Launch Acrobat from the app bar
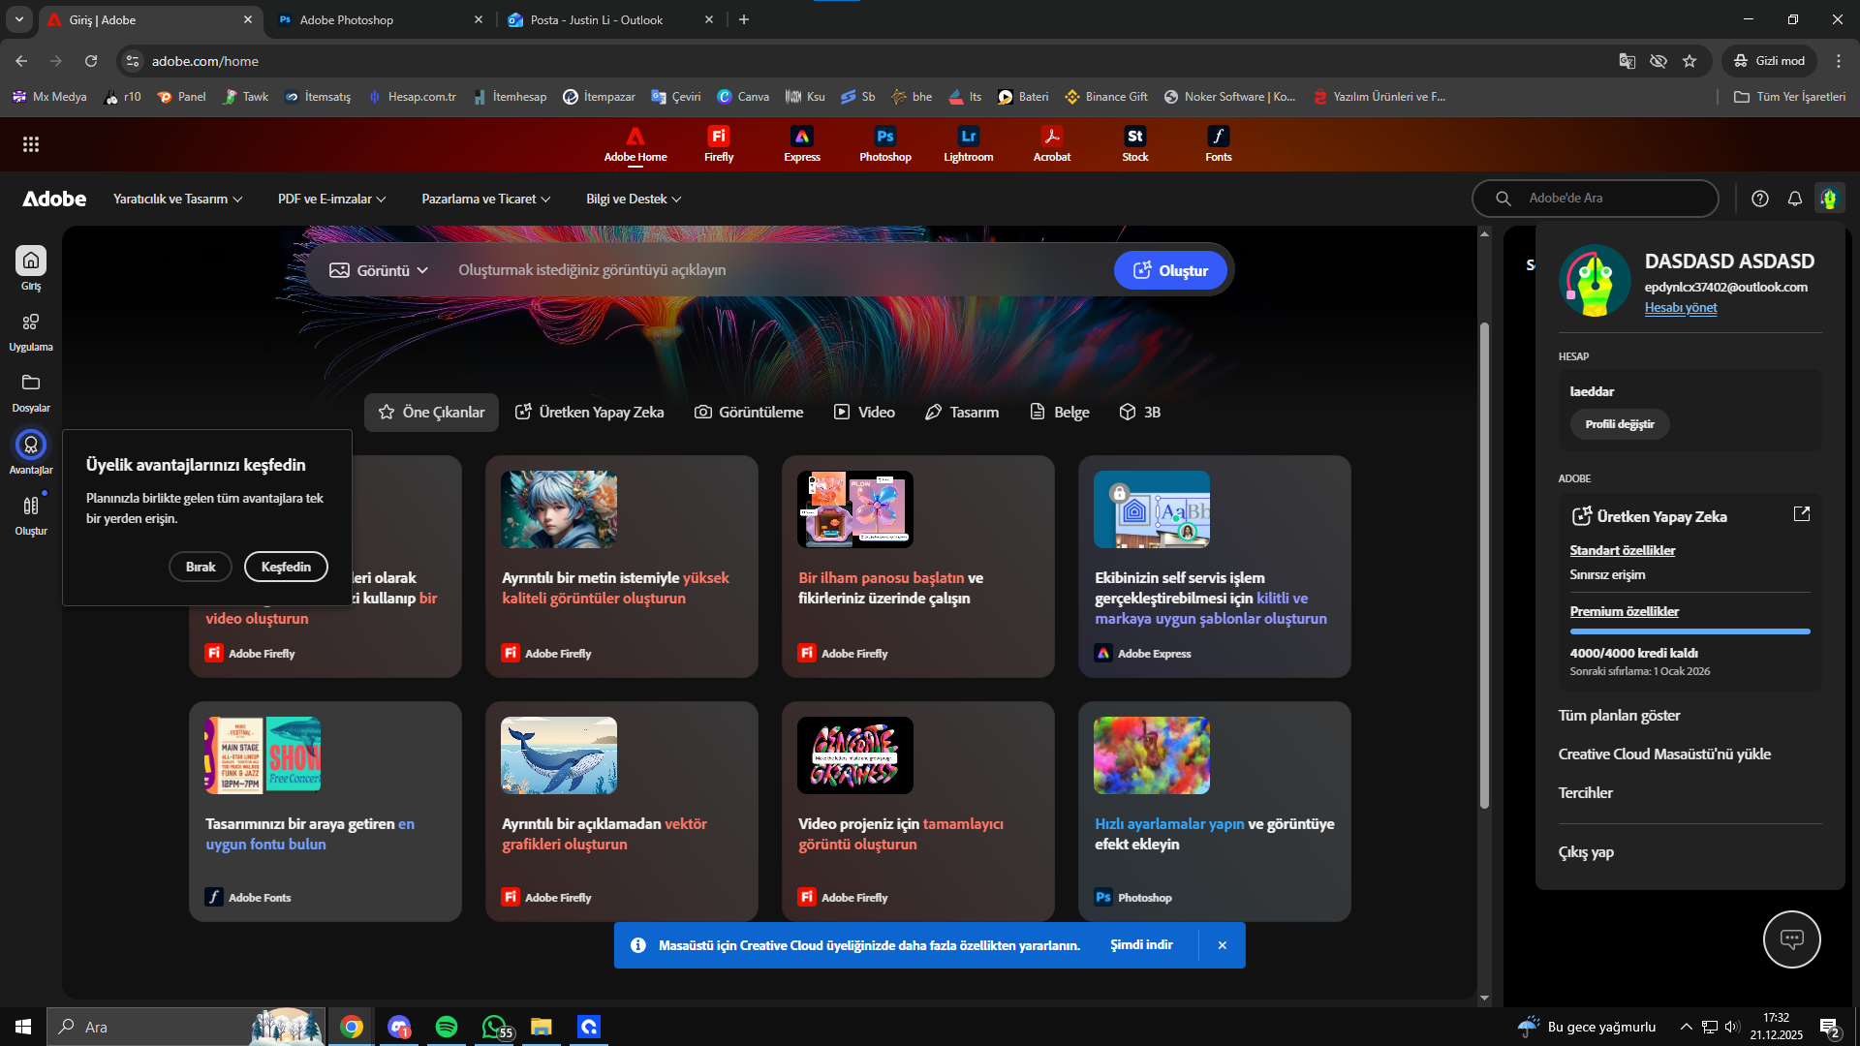This screenshot has width=1860, height=1046. [x=1052, y=144]
